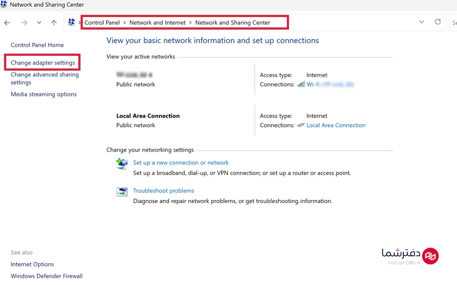
Task: Click the Forward navigation arrow
Action: (24, 23)
